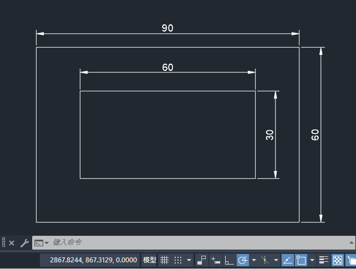Click the command line grip handle
The height and width of the screenshot is (269, 356).
pyautogui.click(x=3, y=242)
